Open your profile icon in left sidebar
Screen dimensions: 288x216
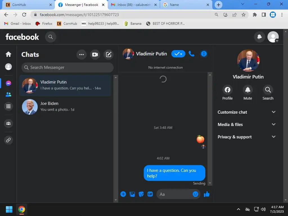pos(8,67)
